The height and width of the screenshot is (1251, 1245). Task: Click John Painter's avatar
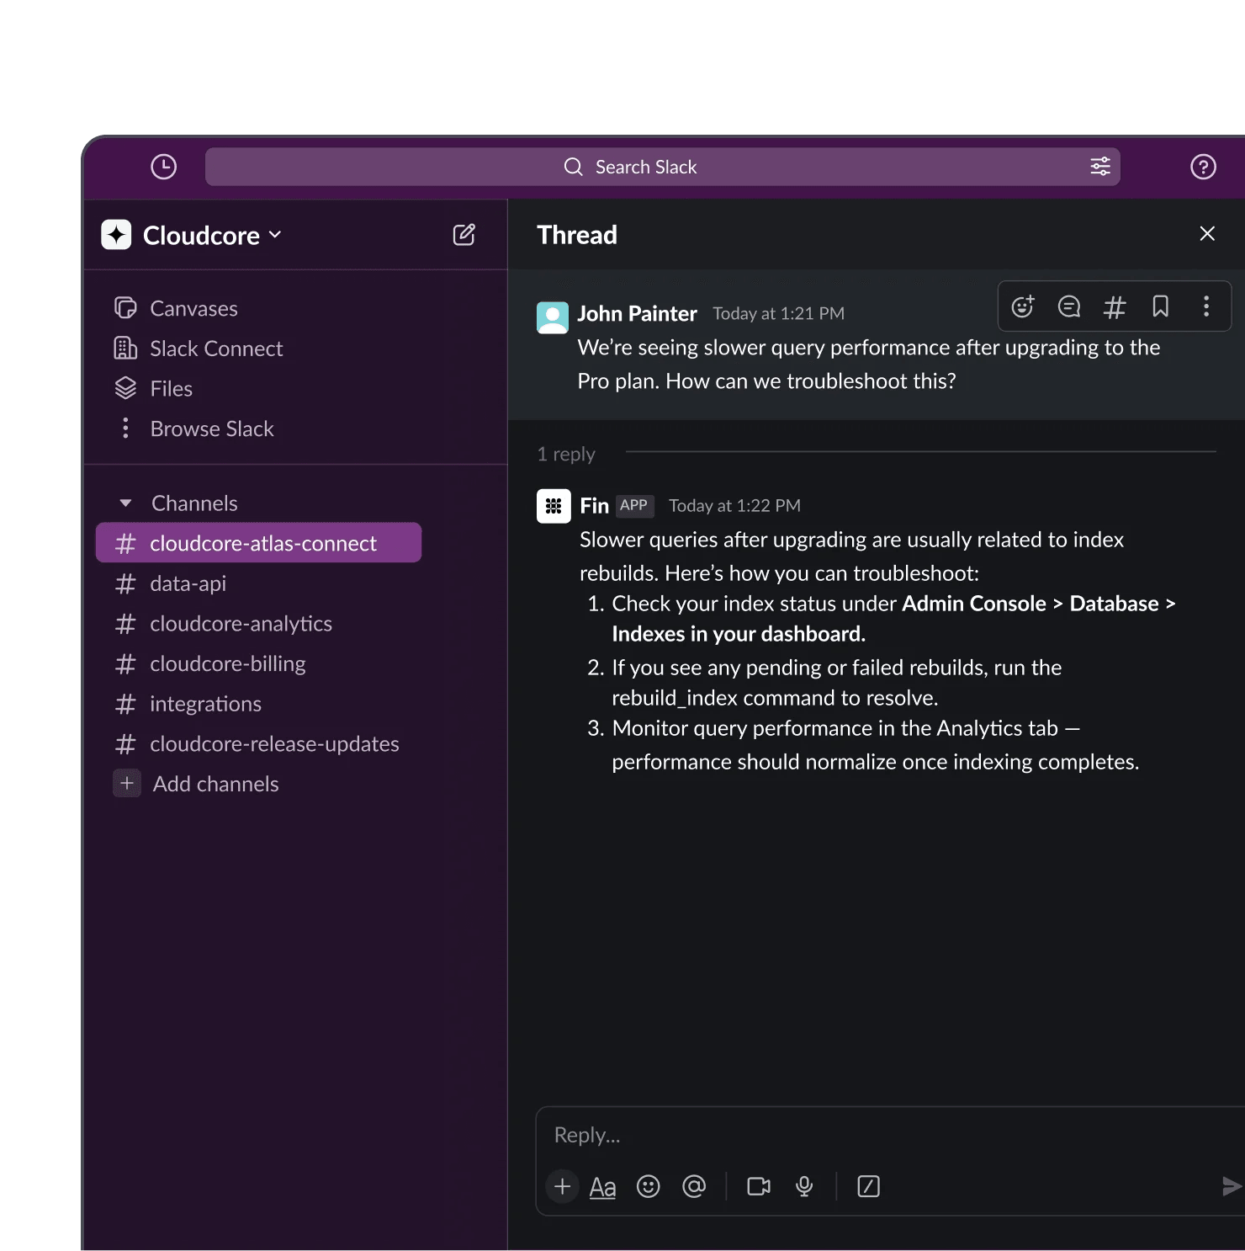553,318
